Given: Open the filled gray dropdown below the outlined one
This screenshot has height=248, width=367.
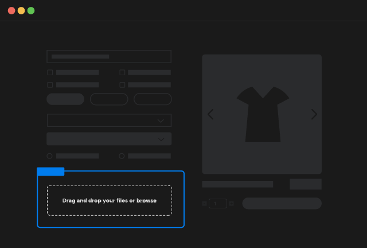Looking at the screenshot, I should coord(109,139).
